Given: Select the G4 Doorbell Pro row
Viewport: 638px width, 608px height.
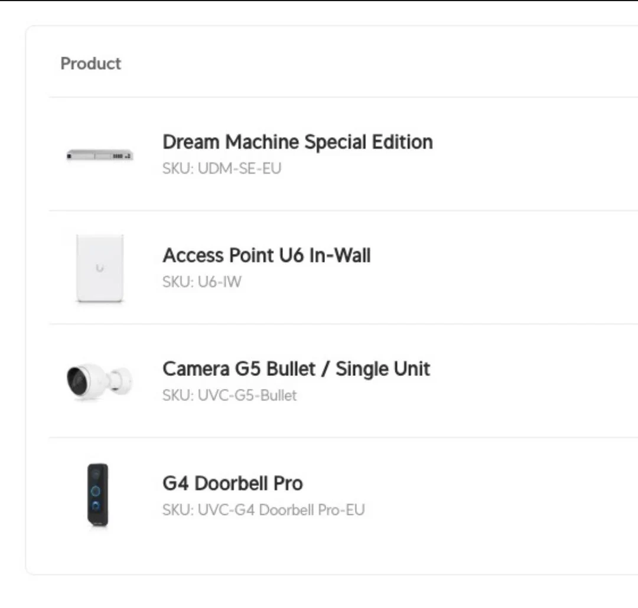Looking at the screenshot, I should click(319, 496).
